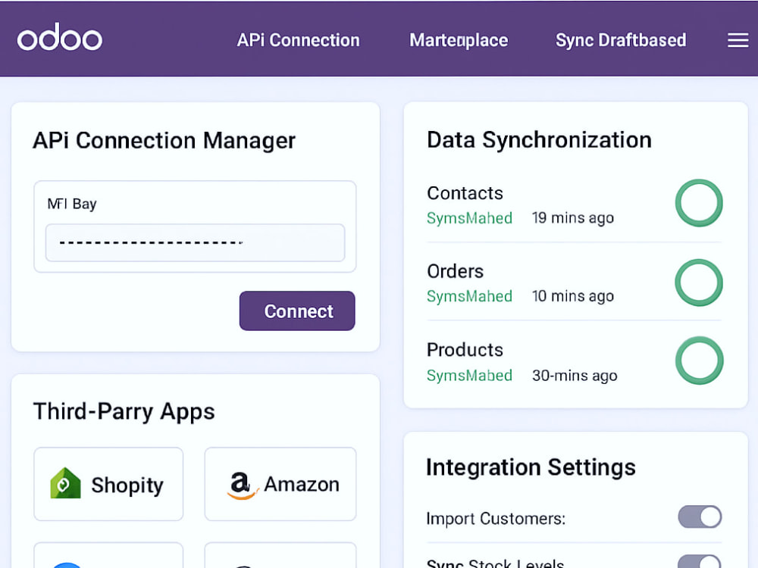This screenshot has height=568, width=758.
Task: Toggle the Sync Stock Levels switch
Action: coord(700,561)
